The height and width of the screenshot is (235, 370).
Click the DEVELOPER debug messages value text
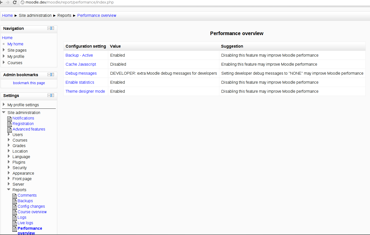164,73
